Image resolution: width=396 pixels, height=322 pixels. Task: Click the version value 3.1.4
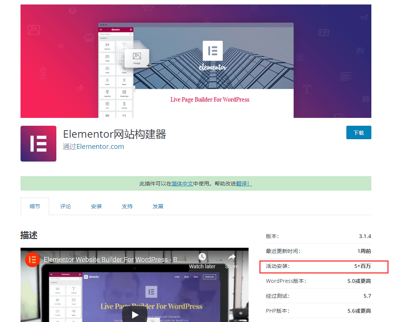point(365,237)
